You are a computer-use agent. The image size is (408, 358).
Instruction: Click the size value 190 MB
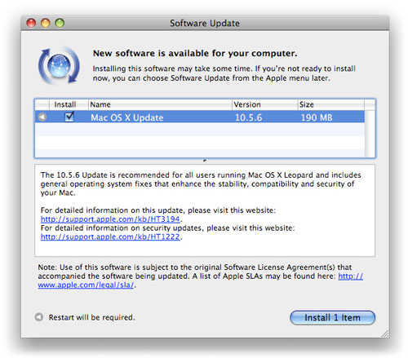(x=317, y=117)
